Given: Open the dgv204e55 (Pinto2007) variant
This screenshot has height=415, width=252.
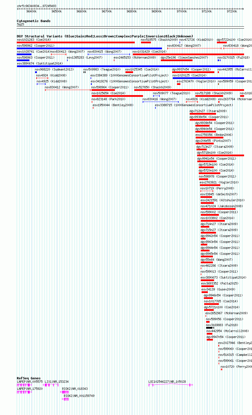Looking at the screenshot, I should (x=205, y=144).
